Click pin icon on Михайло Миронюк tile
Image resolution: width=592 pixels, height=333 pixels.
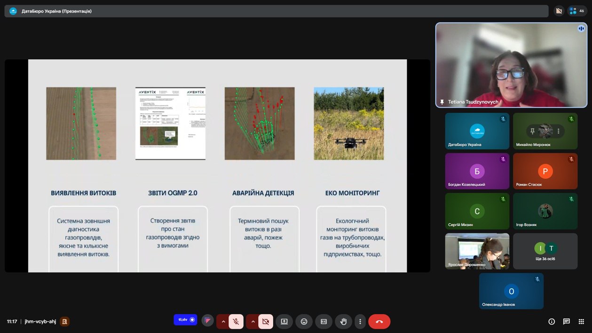(532, 131)
